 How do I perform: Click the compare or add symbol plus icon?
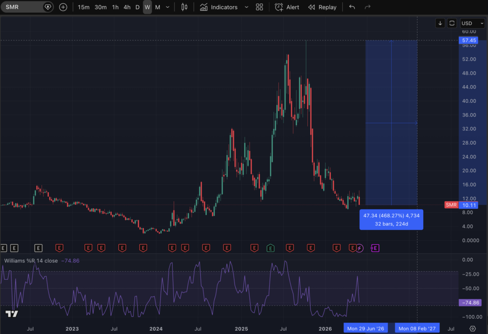pos(63,7)
